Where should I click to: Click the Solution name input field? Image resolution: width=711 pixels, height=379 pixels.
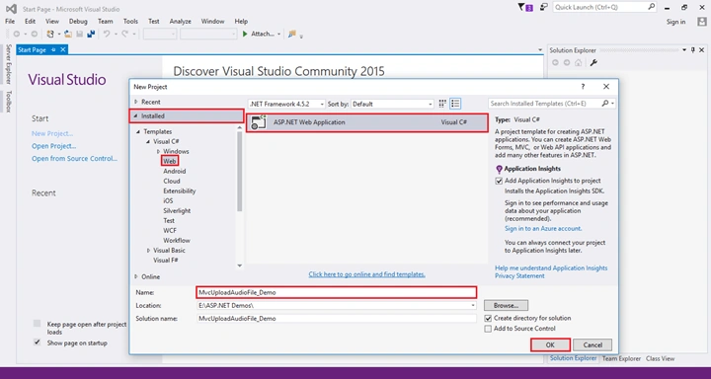(336, 318)
